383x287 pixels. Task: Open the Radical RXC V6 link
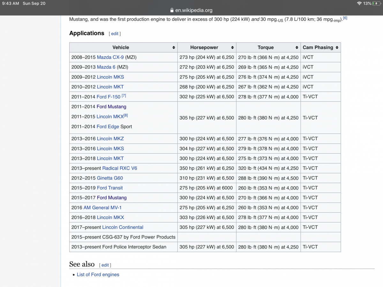pos(120,168)
